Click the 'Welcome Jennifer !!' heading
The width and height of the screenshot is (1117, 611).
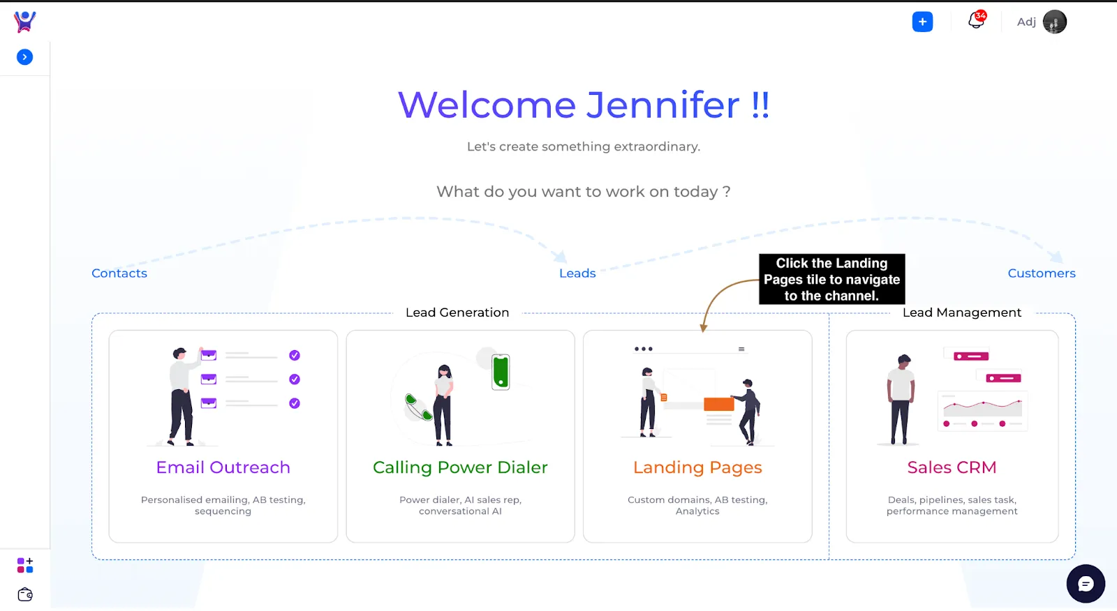click(584, 105)
